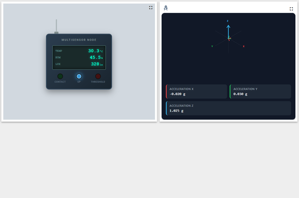The image size is (299, 198).
Task: Click the origin of the 3D axes
Action: pos(228,39)
